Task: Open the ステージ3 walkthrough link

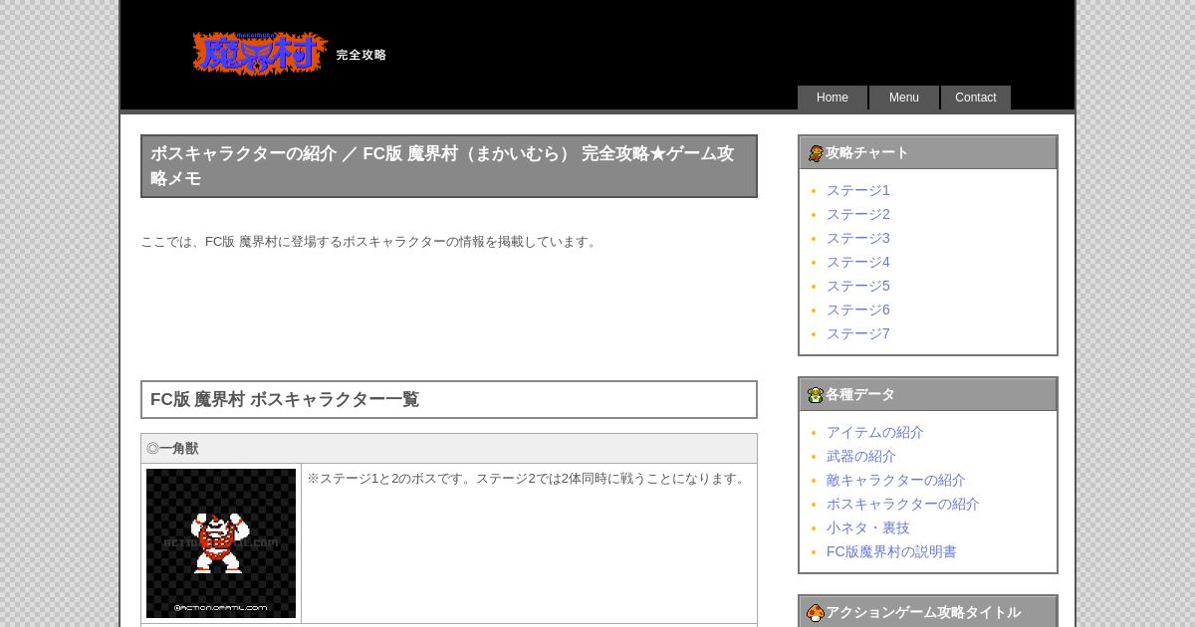Action: (858, 238)
